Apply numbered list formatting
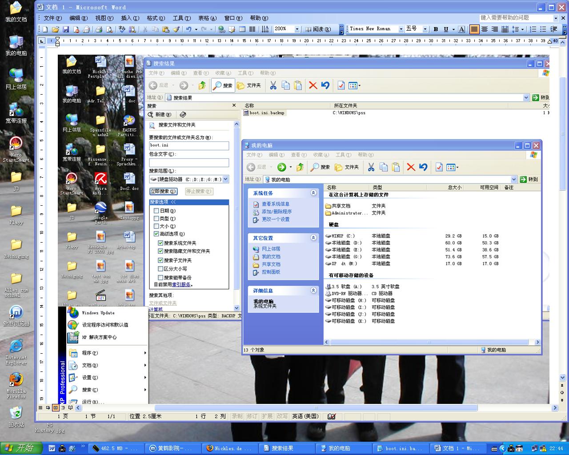The image size is (569, 455). click(x=533, y=29)
